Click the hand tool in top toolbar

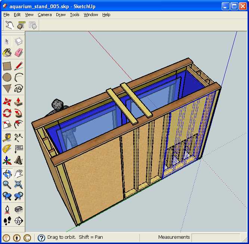tap(10, 25)
